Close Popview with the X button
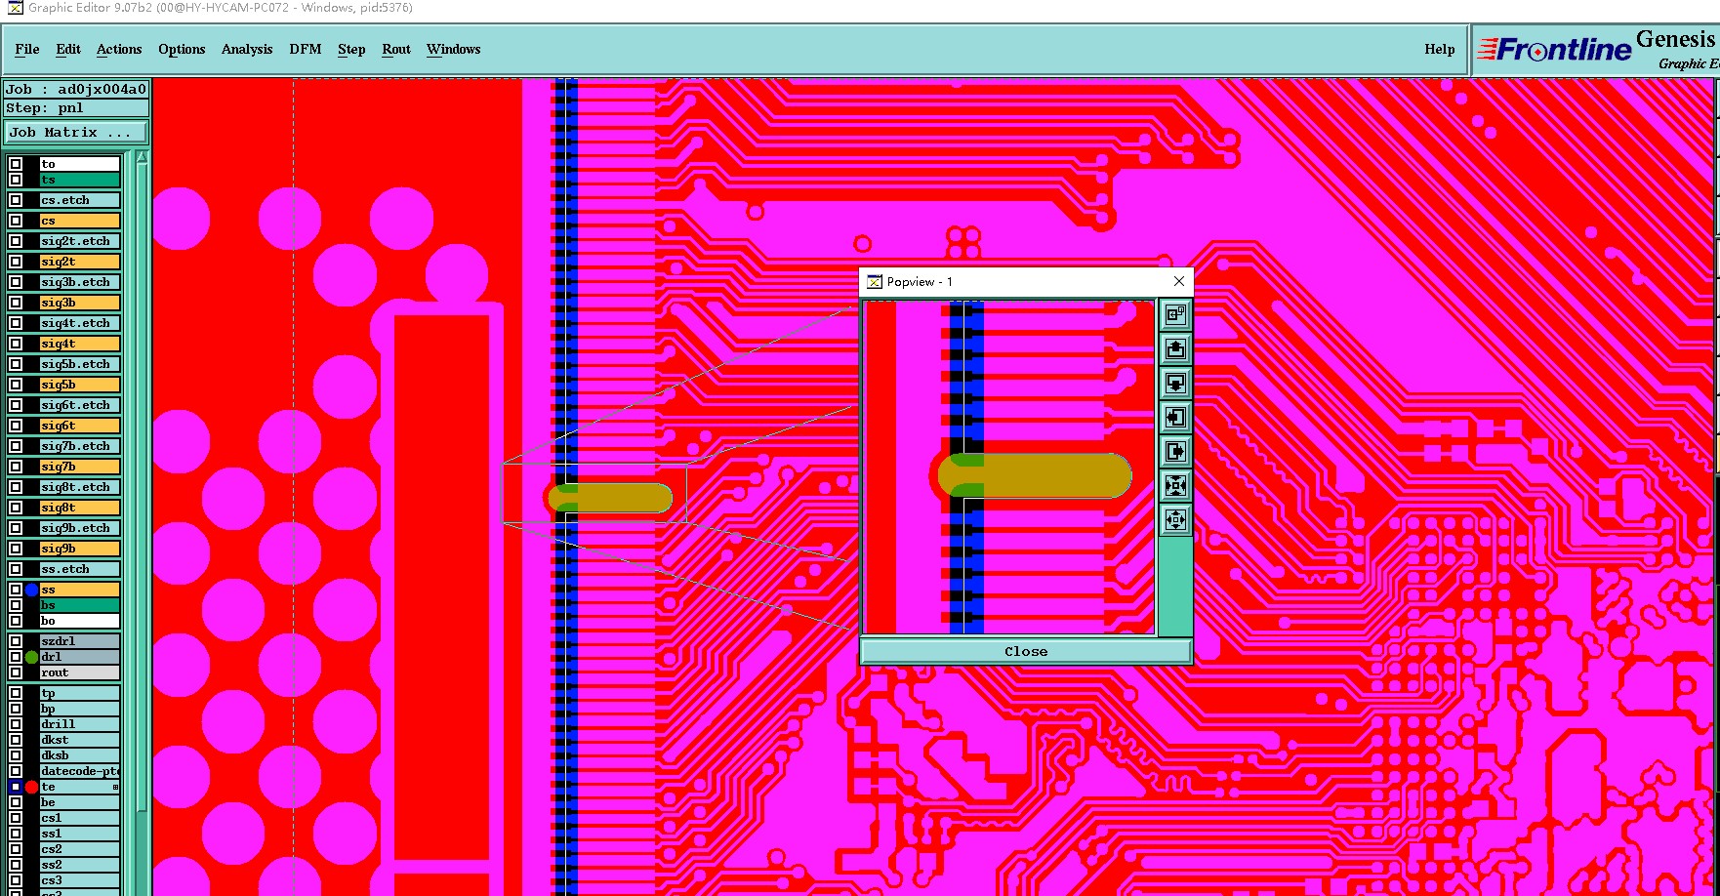1720x896 pixels. (x=1179, y=281)
